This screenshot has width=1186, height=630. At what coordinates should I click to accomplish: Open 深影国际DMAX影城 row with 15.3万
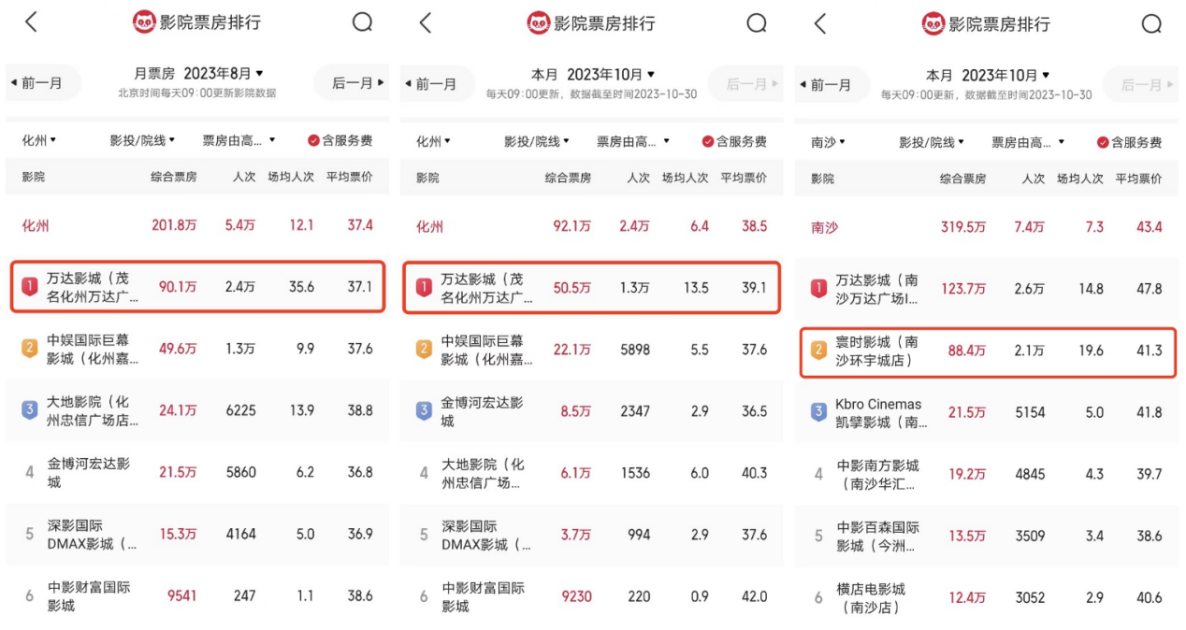click(x=197, y=535)
